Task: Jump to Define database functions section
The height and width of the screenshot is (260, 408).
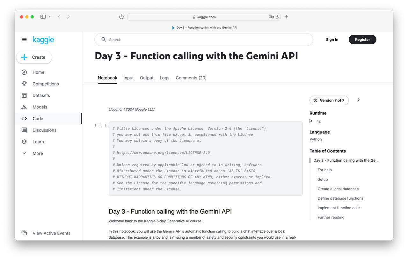Action: [340, 198]
